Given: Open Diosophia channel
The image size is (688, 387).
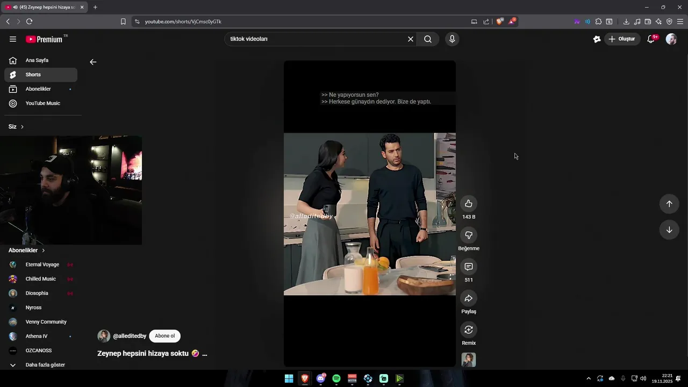Looking at the screenshot, I should click(x=41, y=293).
